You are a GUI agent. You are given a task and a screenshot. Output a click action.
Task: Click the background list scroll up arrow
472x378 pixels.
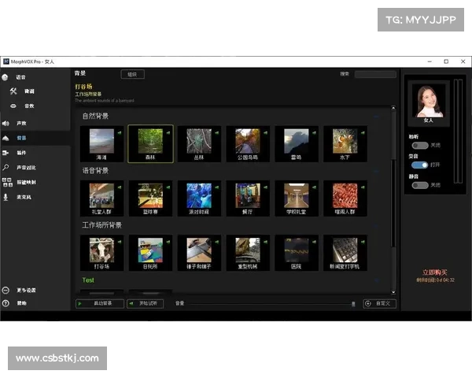pos(393,108)
